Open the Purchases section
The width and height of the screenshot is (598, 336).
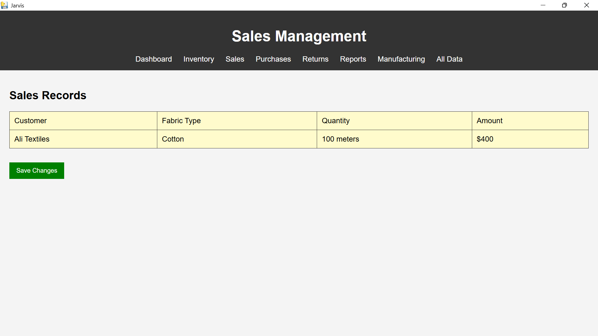point(273,59)
